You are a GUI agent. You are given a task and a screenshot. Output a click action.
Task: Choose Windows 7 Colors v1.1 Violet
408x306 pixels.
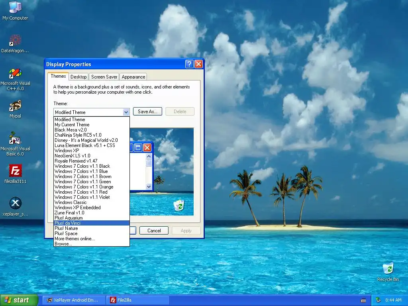[x=92, y=197]
